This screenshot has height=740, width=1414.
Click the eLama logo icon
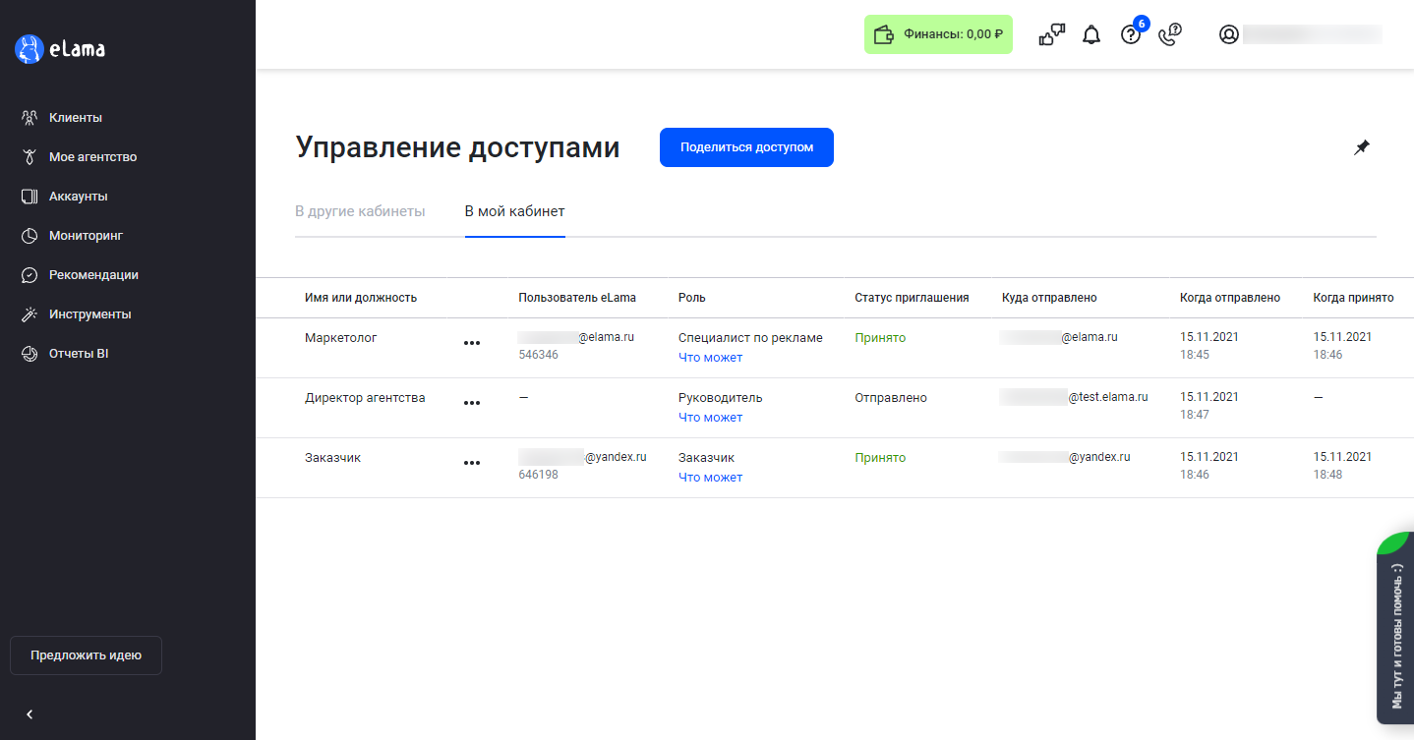click(x=29, y=49)
